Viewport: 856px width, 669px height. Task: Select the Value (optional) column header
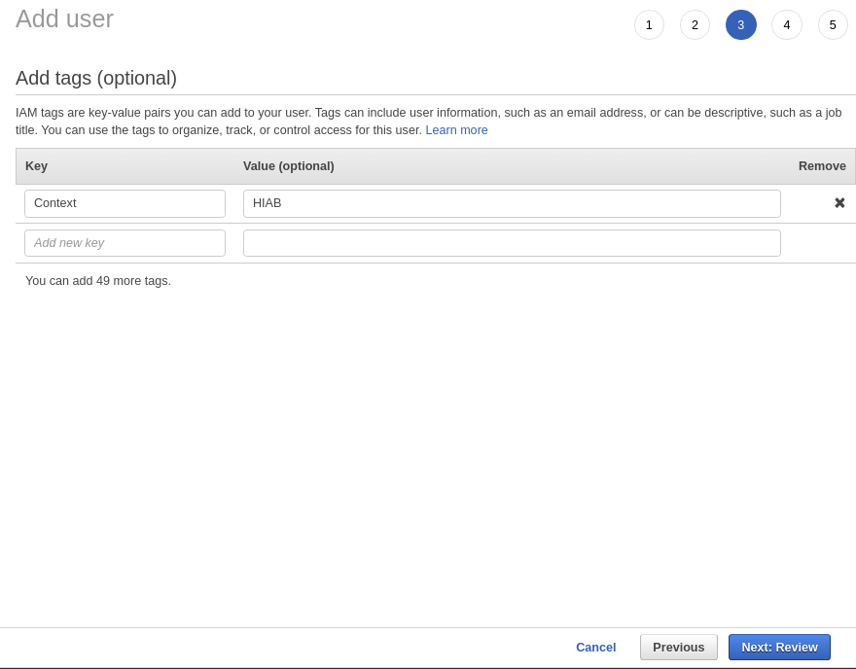pos(288,166)
